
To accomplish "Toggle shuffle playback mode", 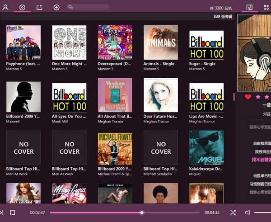I will tap(233, 213).
